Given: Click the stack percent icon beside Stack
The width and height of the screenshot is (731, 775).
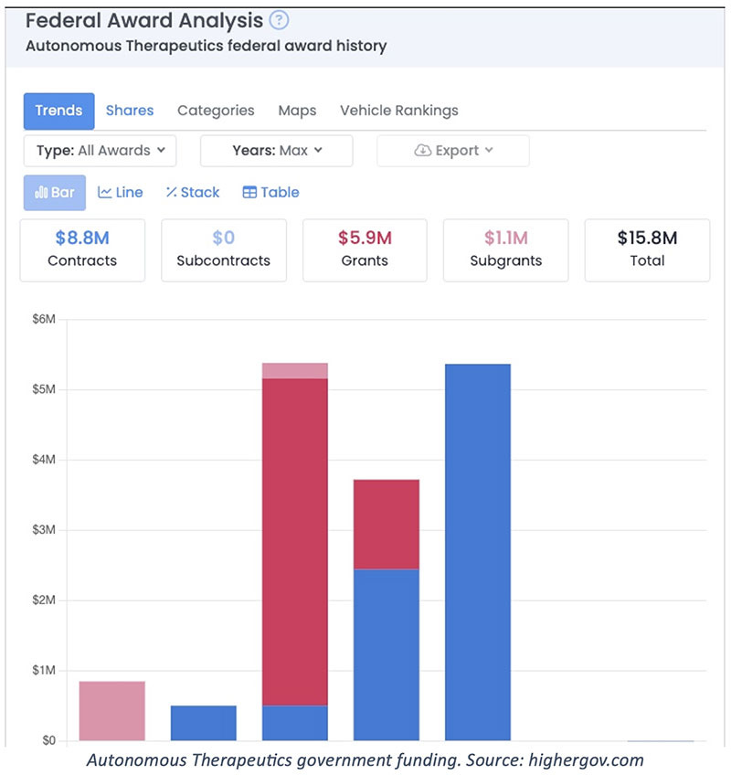Looking at the screenshot, I should pyautogui.click(x=171, y=192).
